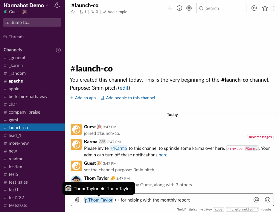
Task: Open channel preferences with the gear icon
Action: (189, 8)
